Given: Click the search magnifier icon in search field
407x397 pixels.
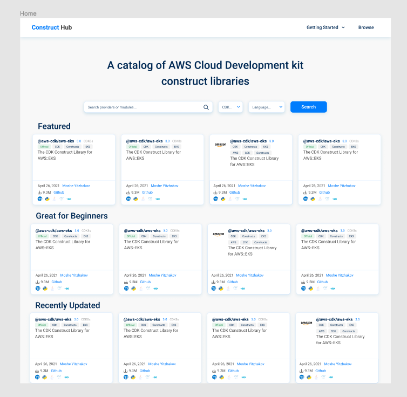Looking at the screenshot, I should pyautogui.click(x=206, y=107).
